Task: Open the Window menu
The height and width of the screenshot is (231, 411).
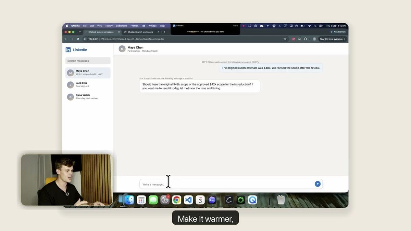Action: tap(152, 26)
